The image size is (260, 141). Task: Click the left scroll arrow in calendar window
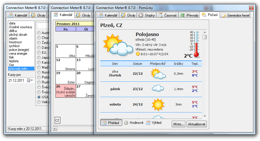click(x=55, y=128)
